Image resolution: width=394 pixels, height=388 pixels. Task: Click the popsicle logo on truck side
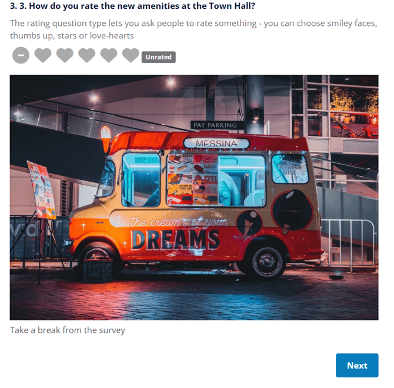292,211
